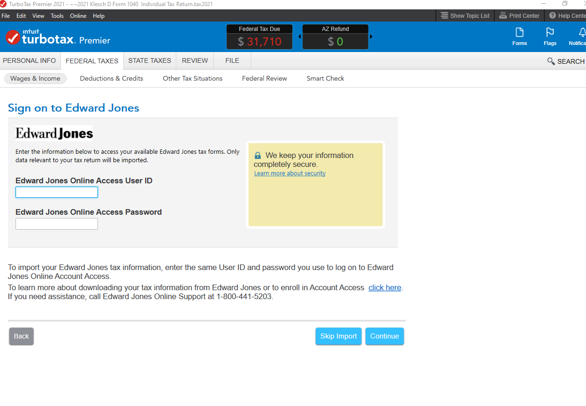Viewport: 586px width, 406px height.
Task: Click the Edward Jones logo
Action: (x=54, y=133)
